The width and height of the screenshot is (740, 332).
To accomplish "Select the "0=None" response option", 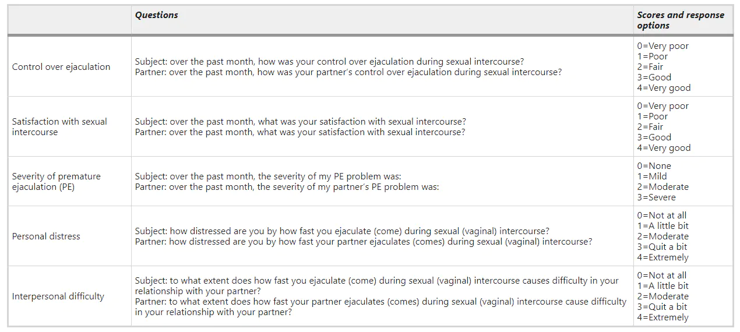I will 654,166.
